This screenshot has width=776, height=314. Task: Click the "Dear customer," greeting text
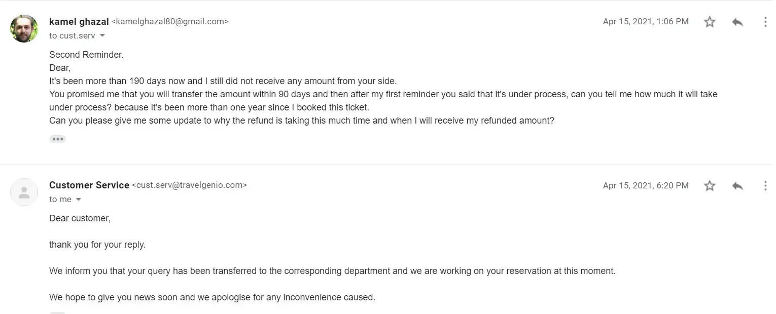click(x=80, y=218)
